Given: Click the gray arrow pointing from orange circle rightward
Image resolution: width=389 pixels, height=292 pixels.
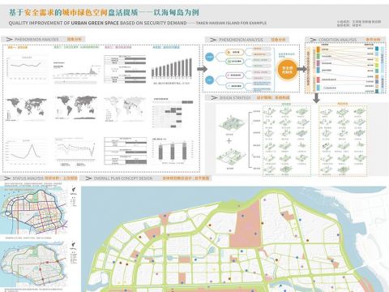Looking at the screenshot, I should pyautogui.click(x=301, y=69).
